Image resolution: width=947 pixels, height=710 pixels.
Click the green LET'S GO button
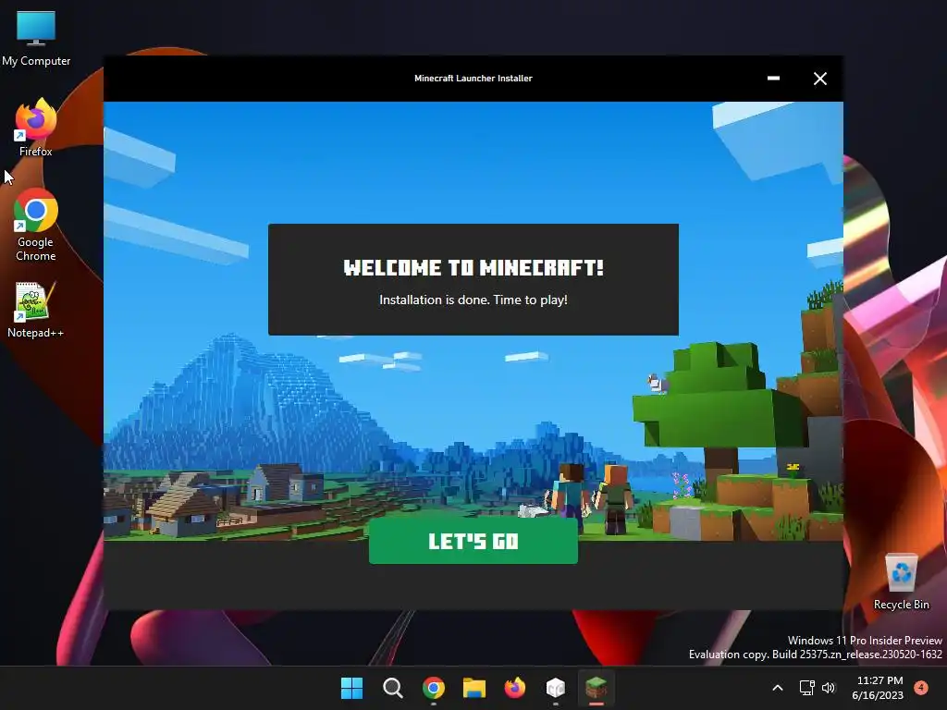point(473,541)
